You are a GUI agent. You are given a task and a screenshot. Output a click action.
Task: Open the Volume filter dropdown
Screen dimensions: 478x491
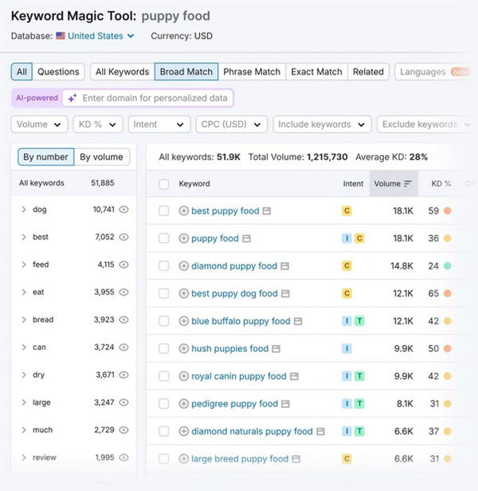point(40,124)
